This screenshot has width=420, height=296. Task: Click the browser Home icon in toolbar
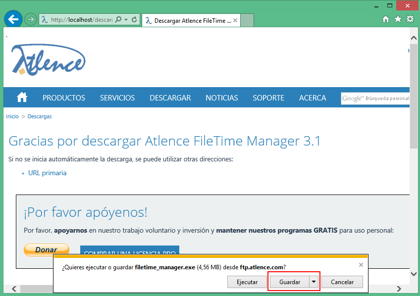pyautogui.click(x=386, y=19)
